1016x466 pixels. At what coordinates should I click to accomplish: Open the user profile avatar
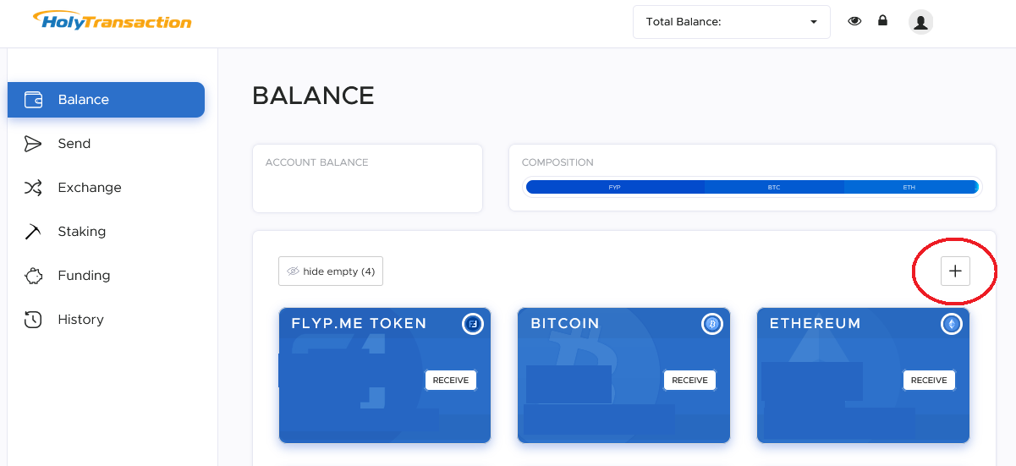click(920, 22)
